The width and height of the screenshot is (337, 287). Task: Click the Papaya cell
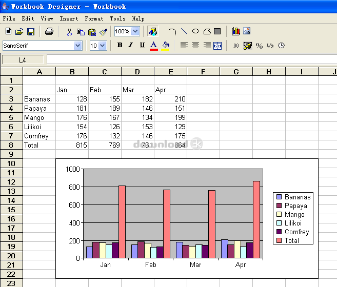pos(39,108)
